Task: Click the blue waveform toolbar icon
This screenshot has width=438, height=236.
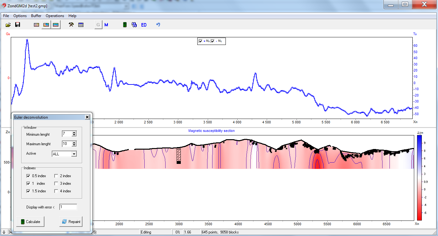Action: (134, 25)
